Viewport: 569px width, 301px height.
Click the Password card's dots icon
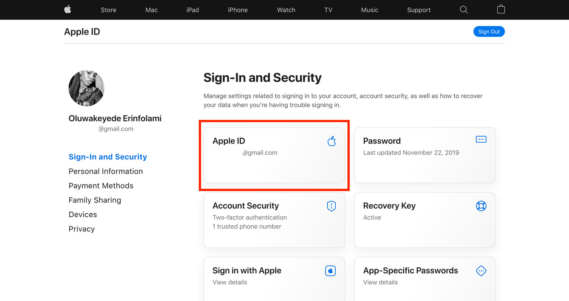pos(481,140)
